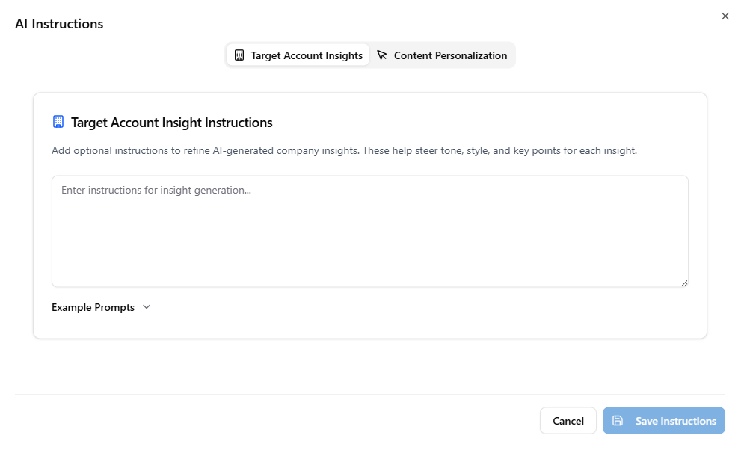Click the Save Instructions button
Viewport: 744px width, 450px height.
(664, 421)
